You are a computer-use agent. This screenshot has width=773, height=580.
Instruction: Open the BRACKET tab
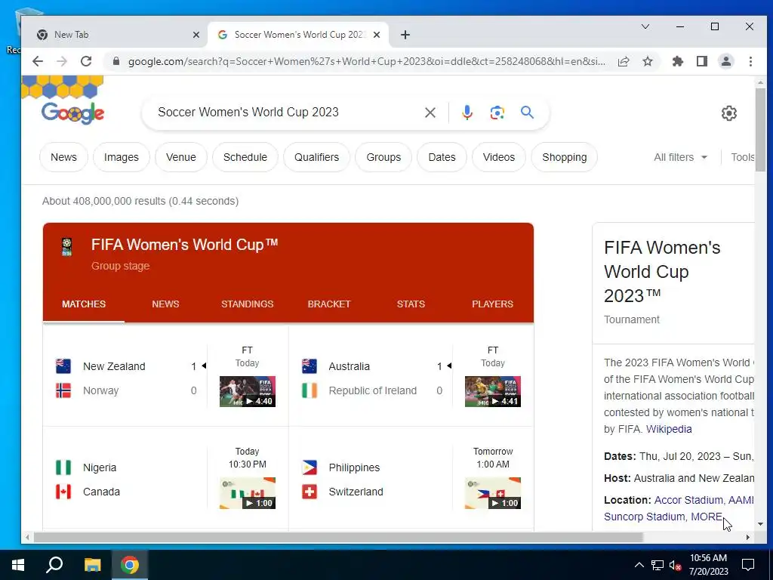pyautogui.click(x=329, y=304)
